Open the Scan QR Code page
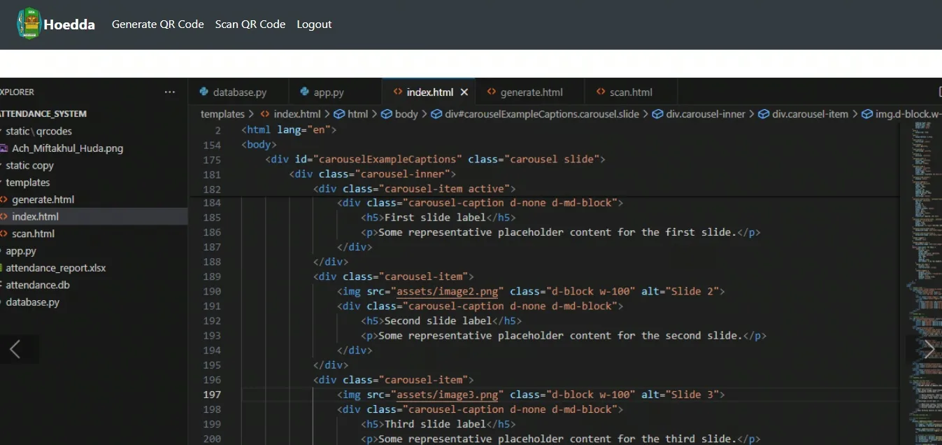Image resolution: width=942 pixels, height=445 pixels. pyautogui.click(x=250, y=24)
